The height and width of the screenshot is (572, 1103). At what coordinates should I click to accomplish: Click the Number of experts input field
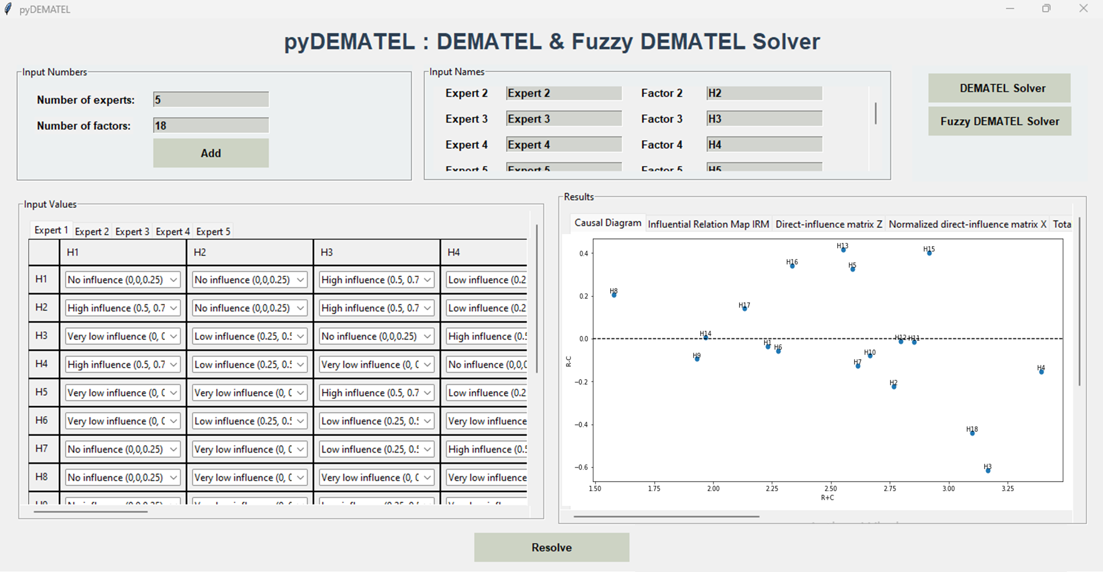click(x=210, y=99)
